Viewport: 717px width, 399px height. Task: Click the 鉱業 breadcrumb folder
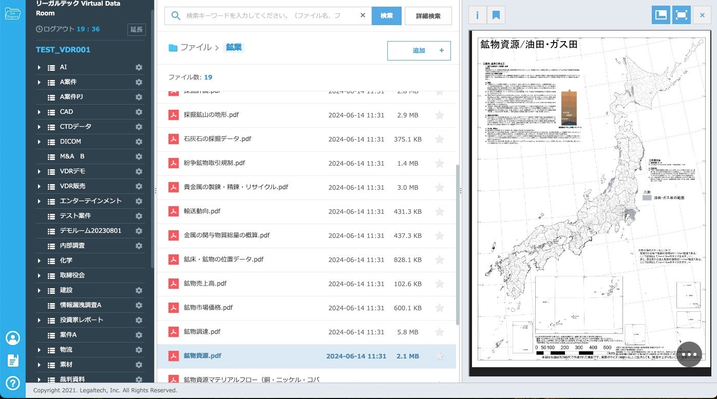(234, 47)
